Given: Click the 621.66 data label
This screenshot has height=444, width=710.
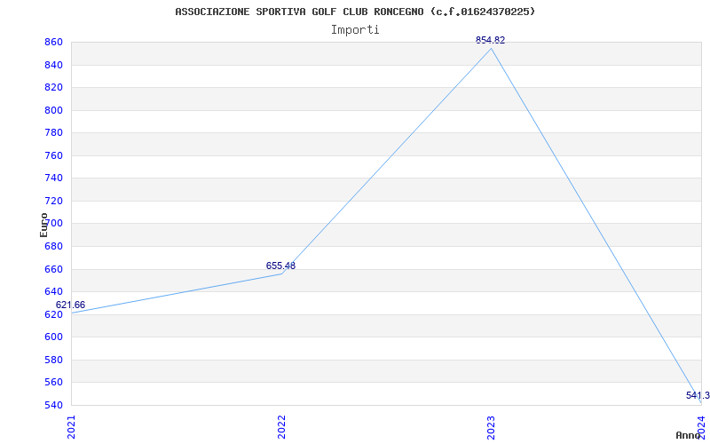Looking at the screenshot, I should point(70,305).
